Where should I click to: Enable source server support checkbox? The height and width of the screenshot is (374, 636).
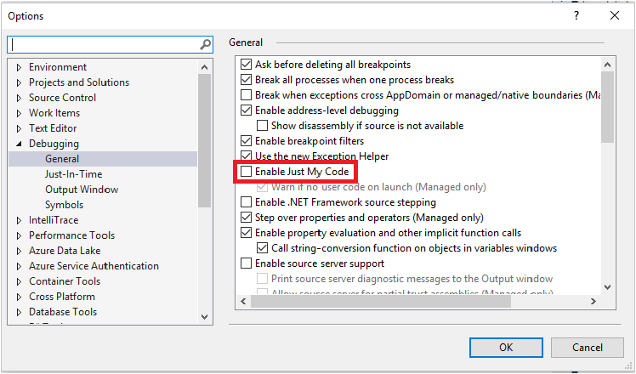click(x=247, y=263)
